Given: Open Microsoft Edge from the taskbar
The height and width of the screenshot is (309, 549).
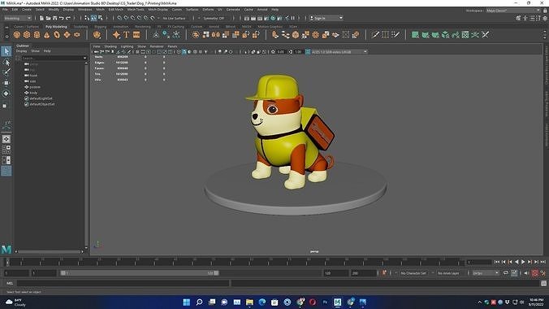Looking at the screenshot, I should point(262,302).
